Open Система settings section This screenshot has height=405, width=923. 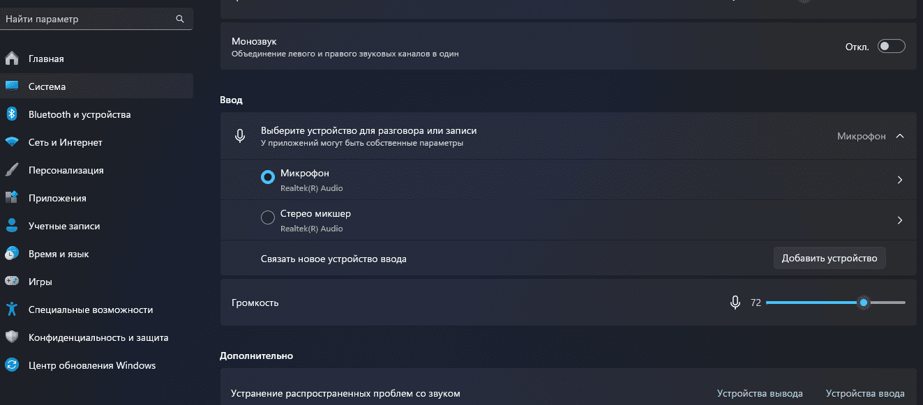tap(47, 86)
